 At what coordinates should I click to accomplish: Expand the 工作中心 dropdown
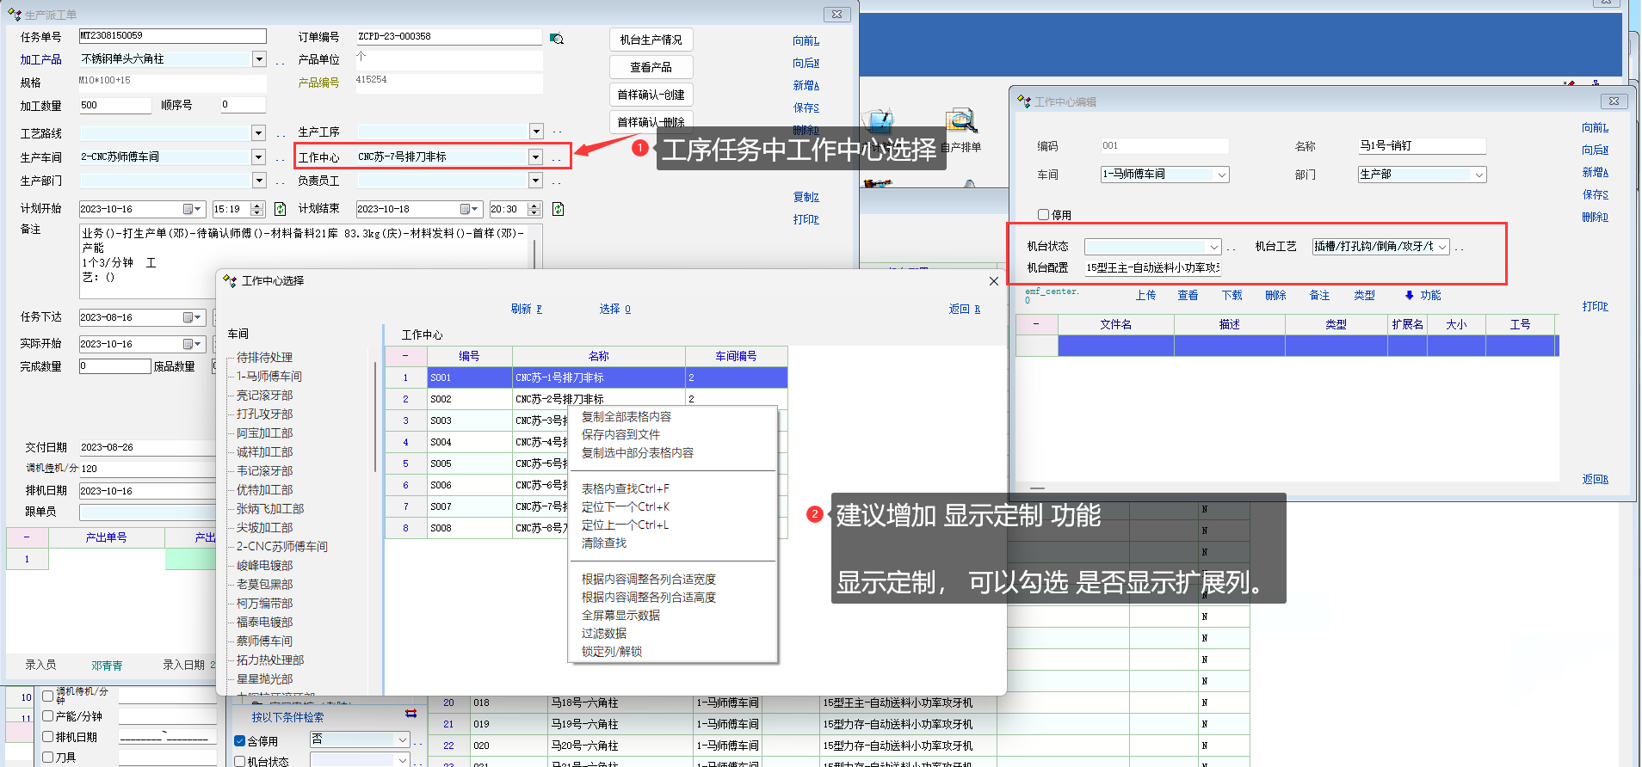[535, 156]
